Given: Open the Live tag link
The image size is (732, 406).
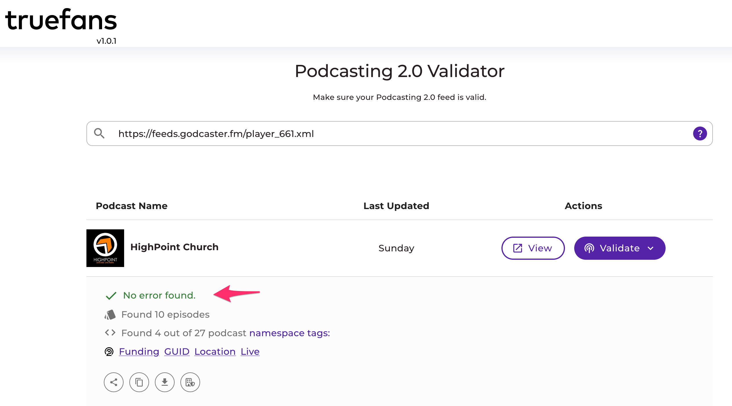Looking at the screenshot, I should click(x=250, y=352).
